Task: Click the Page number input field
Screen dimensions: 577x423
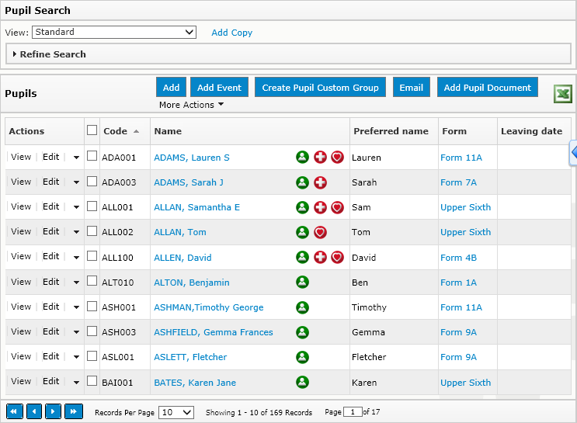Action: (x=353, y=412)
